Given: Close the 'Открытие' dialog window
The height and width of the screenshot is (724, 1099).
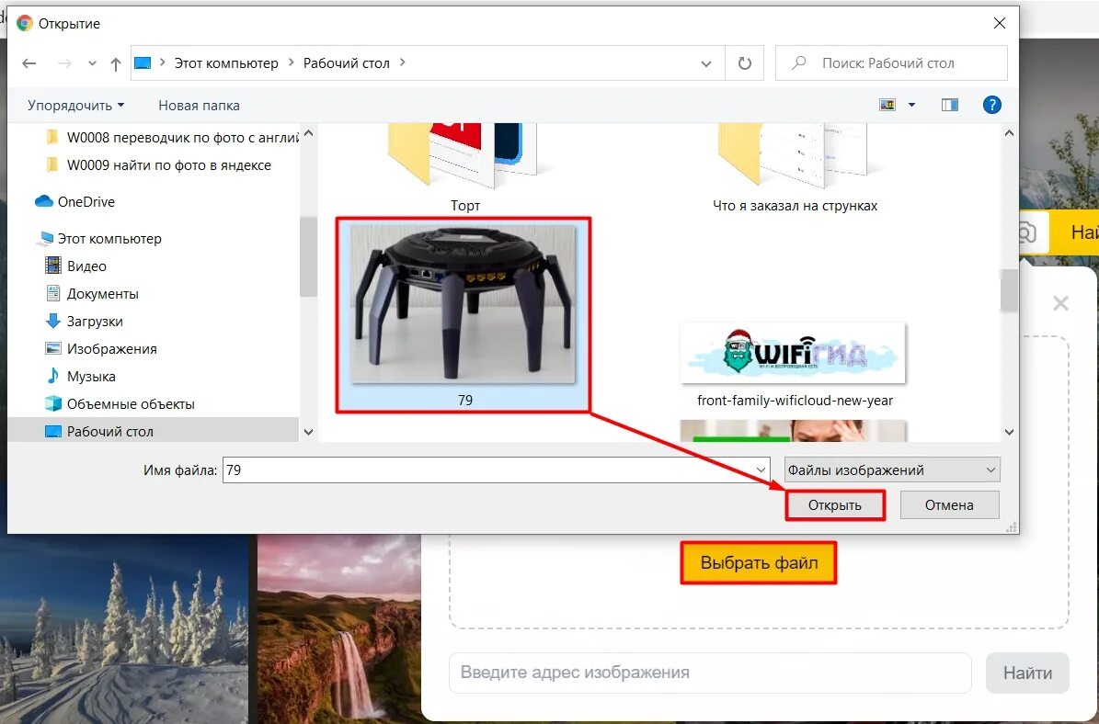Looking at the screenshot, I should [x=1000, y=23].
